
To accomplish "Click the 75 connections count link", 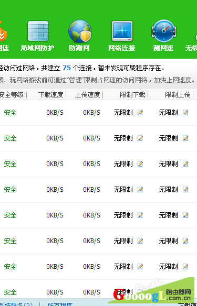I will pos(67,68).
